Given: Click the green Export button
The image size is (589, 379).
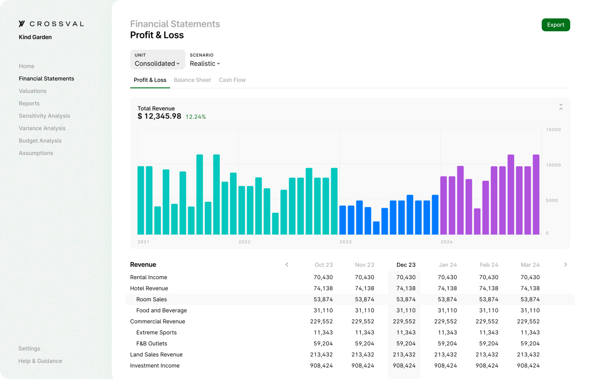Looking at the screenshot, I should [556, 25].
